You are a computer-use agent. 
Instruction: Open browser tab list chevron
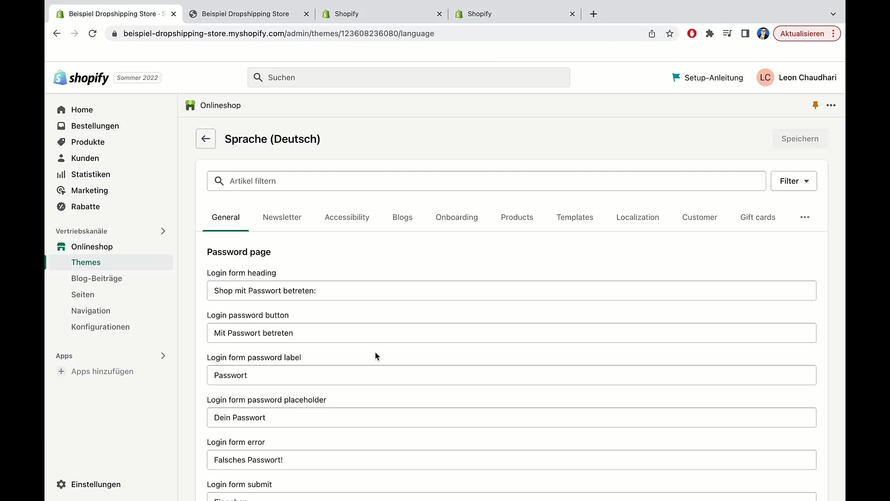(833, 14)
